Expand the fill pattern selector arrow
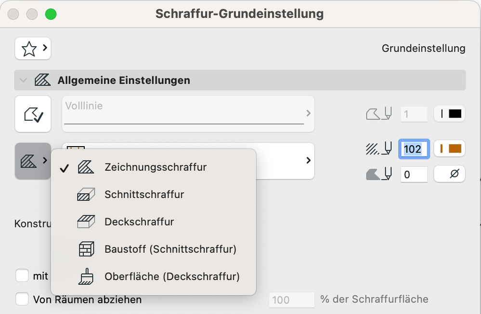 click(308, 161)
